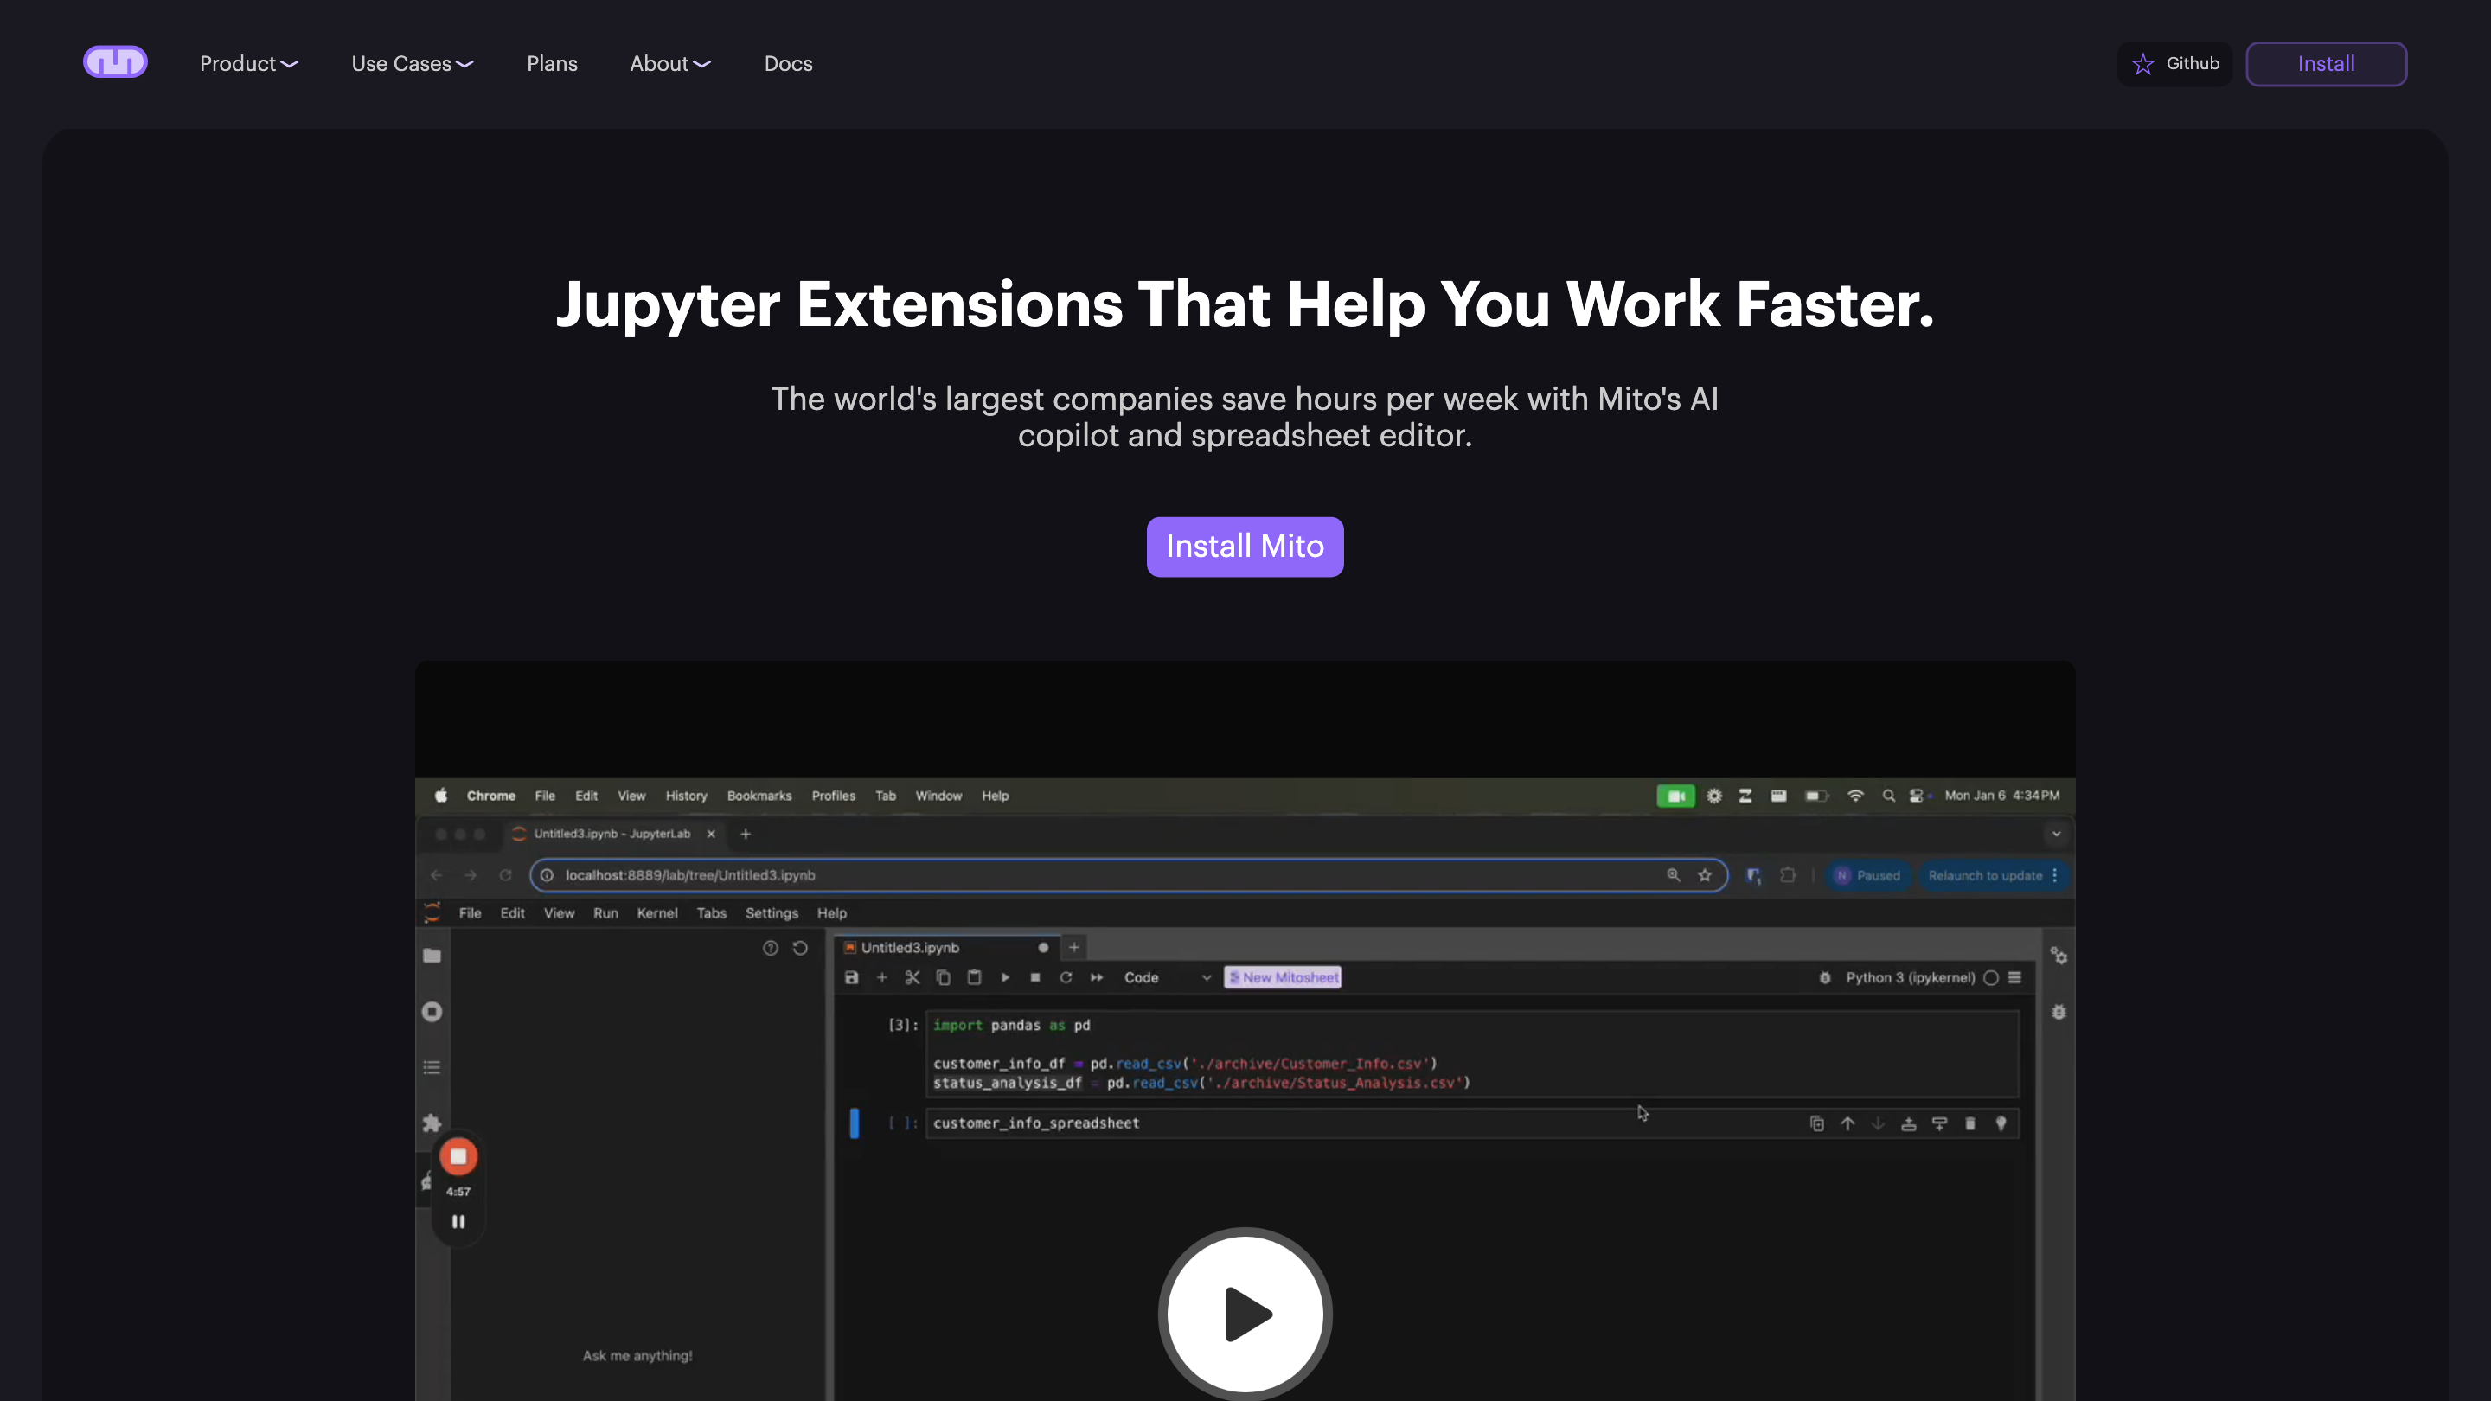
Task: Click the Github star icon
Action: [2143, 64]
